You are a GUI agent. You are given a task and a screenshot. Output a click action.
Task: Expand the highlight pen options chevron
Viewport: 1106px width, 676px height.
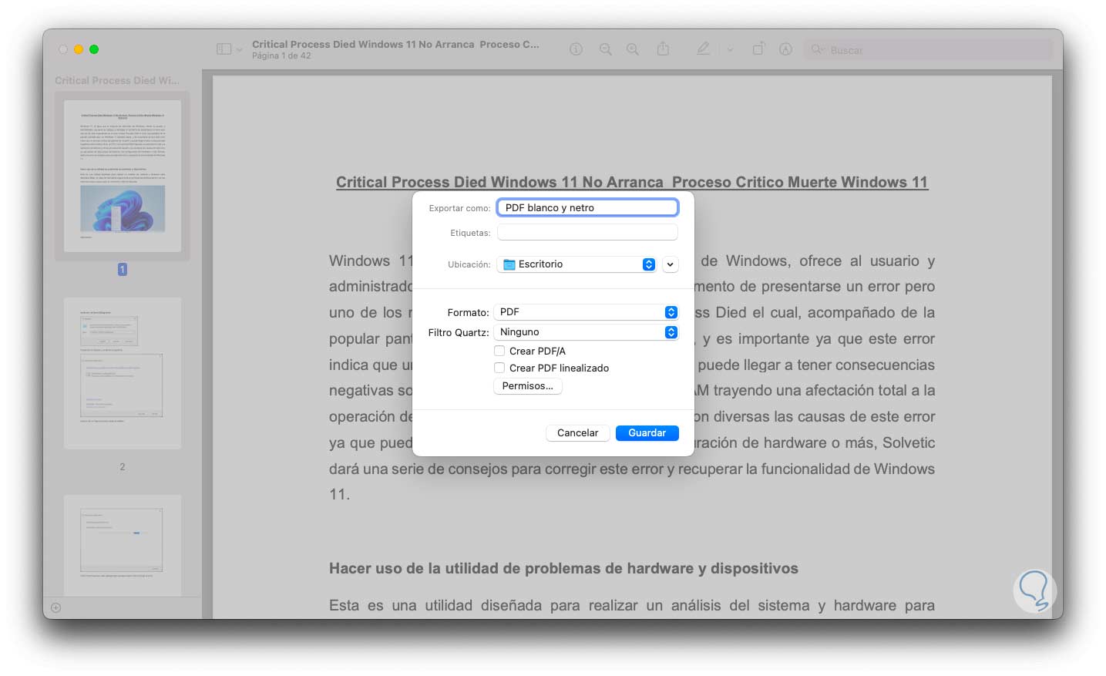[730, 49]
